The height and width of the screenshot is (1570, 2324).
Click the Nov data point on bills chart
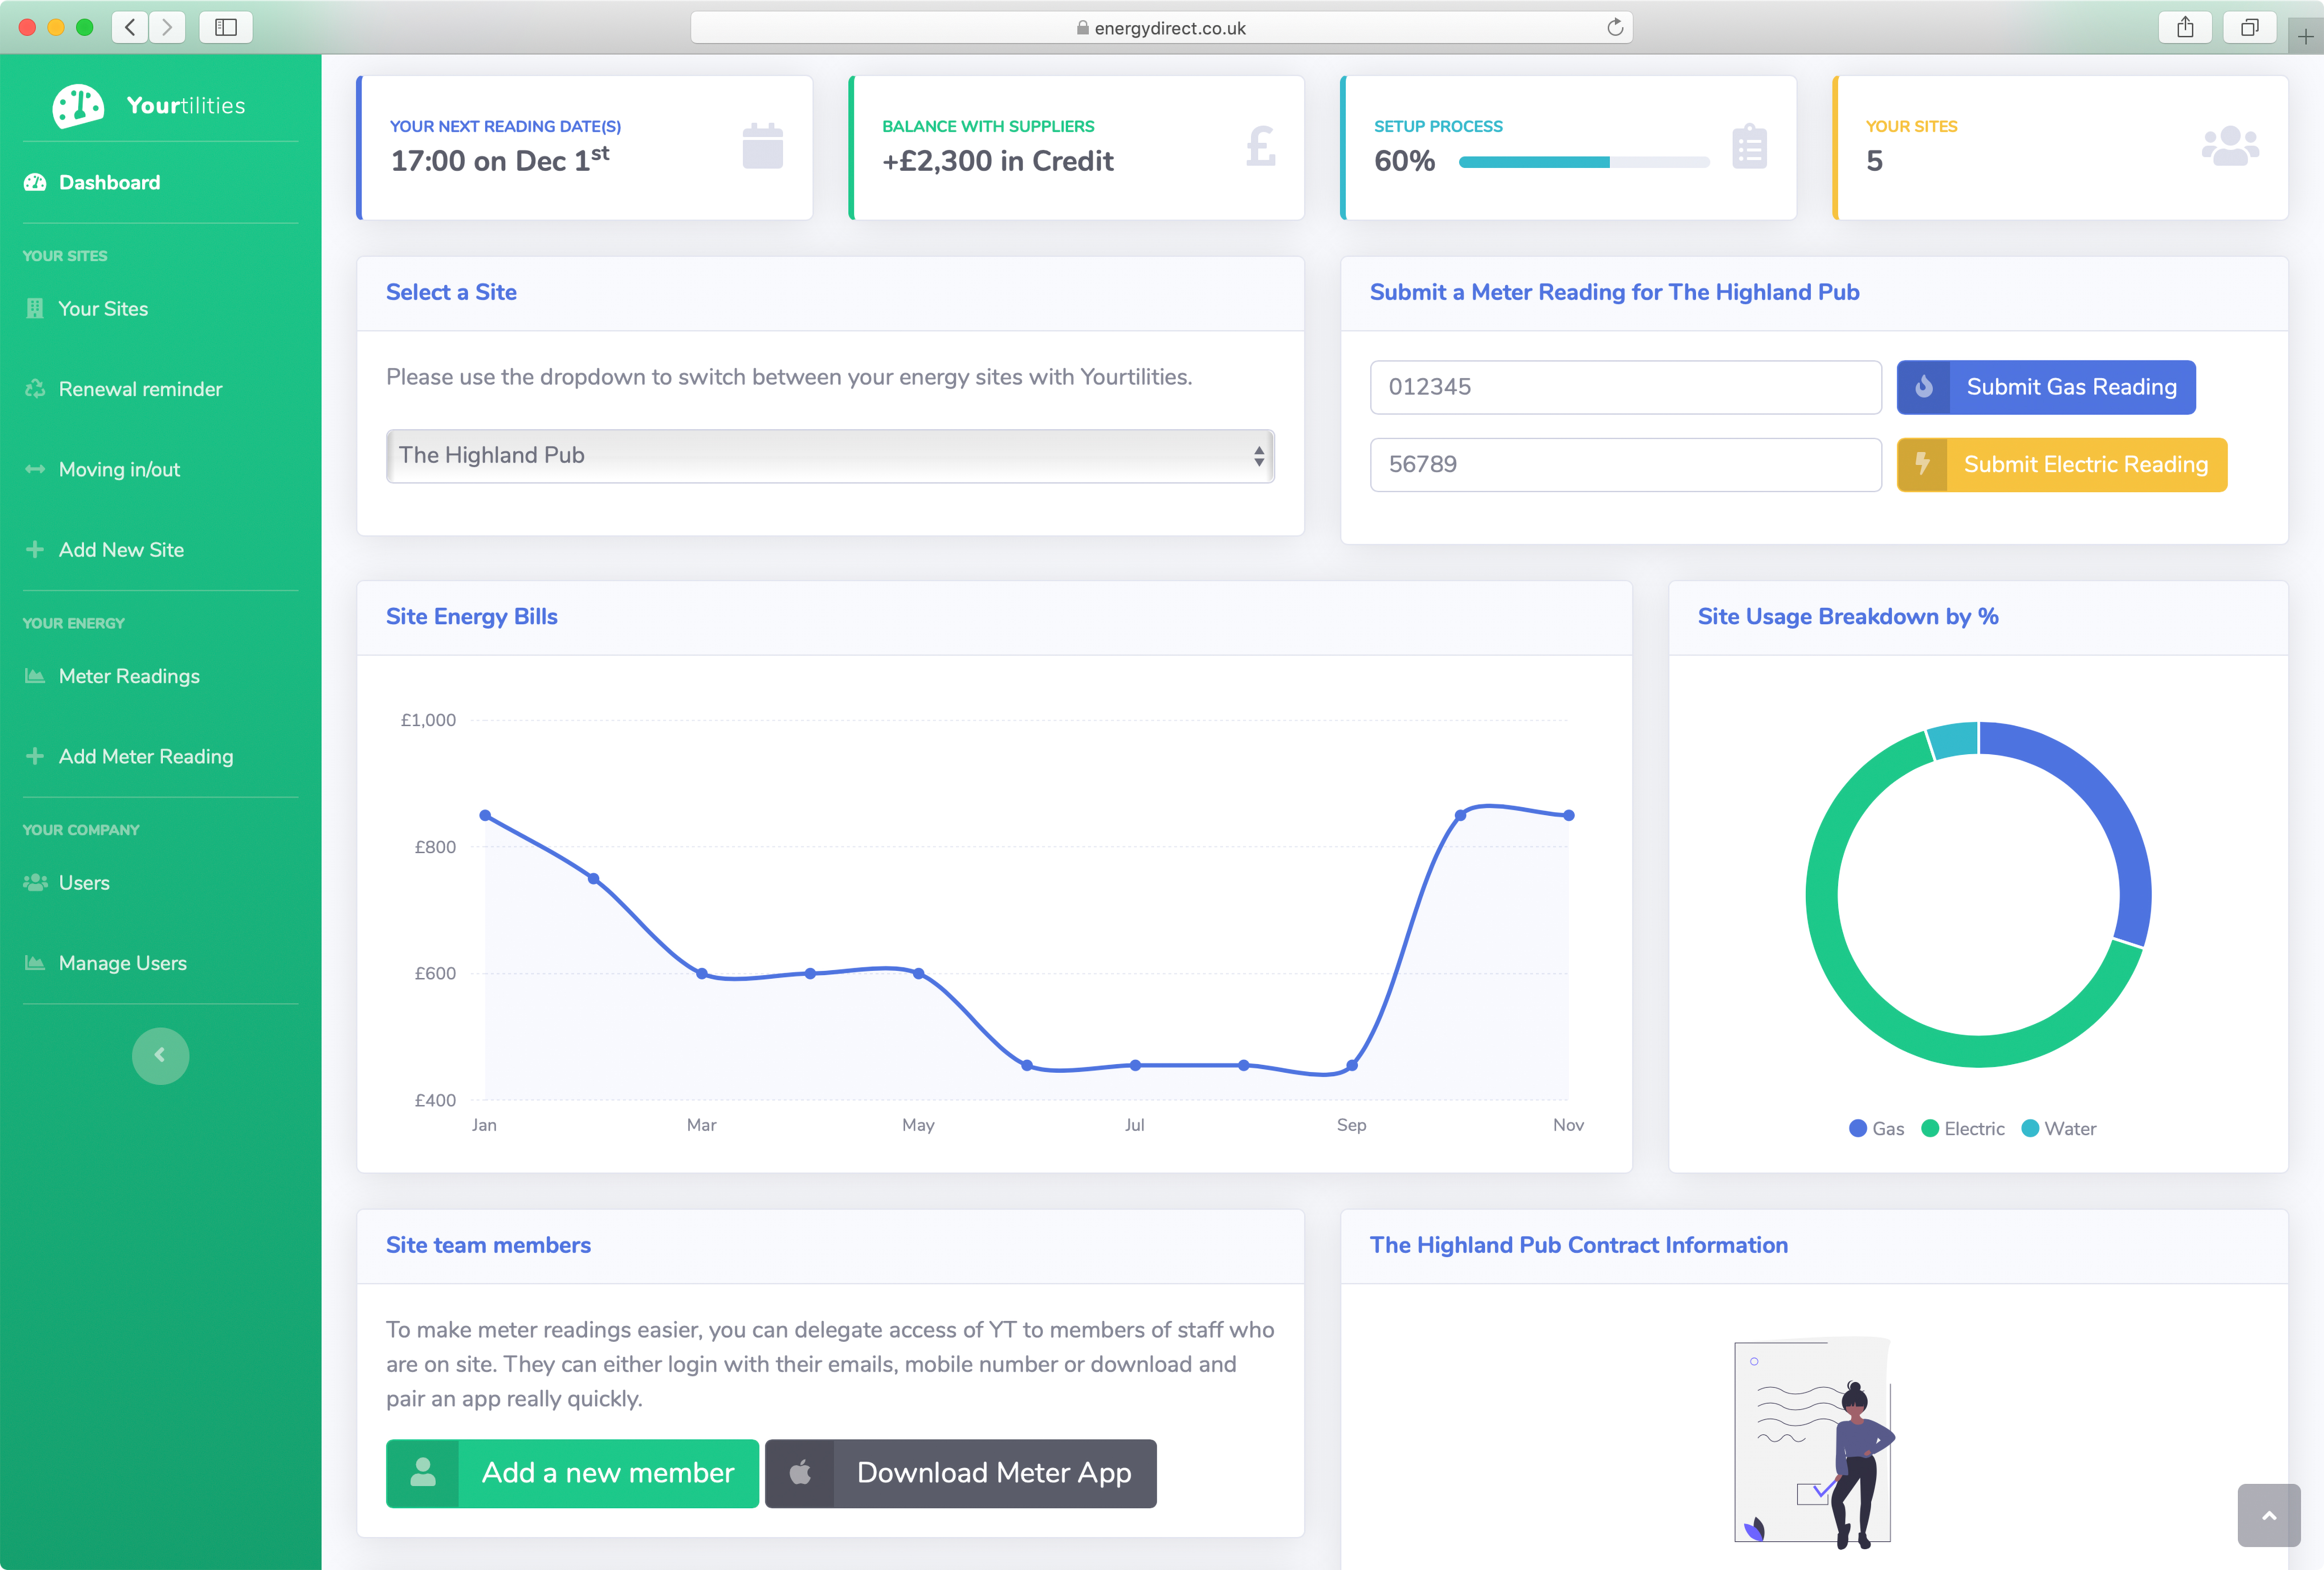(x=1568, y=815)
